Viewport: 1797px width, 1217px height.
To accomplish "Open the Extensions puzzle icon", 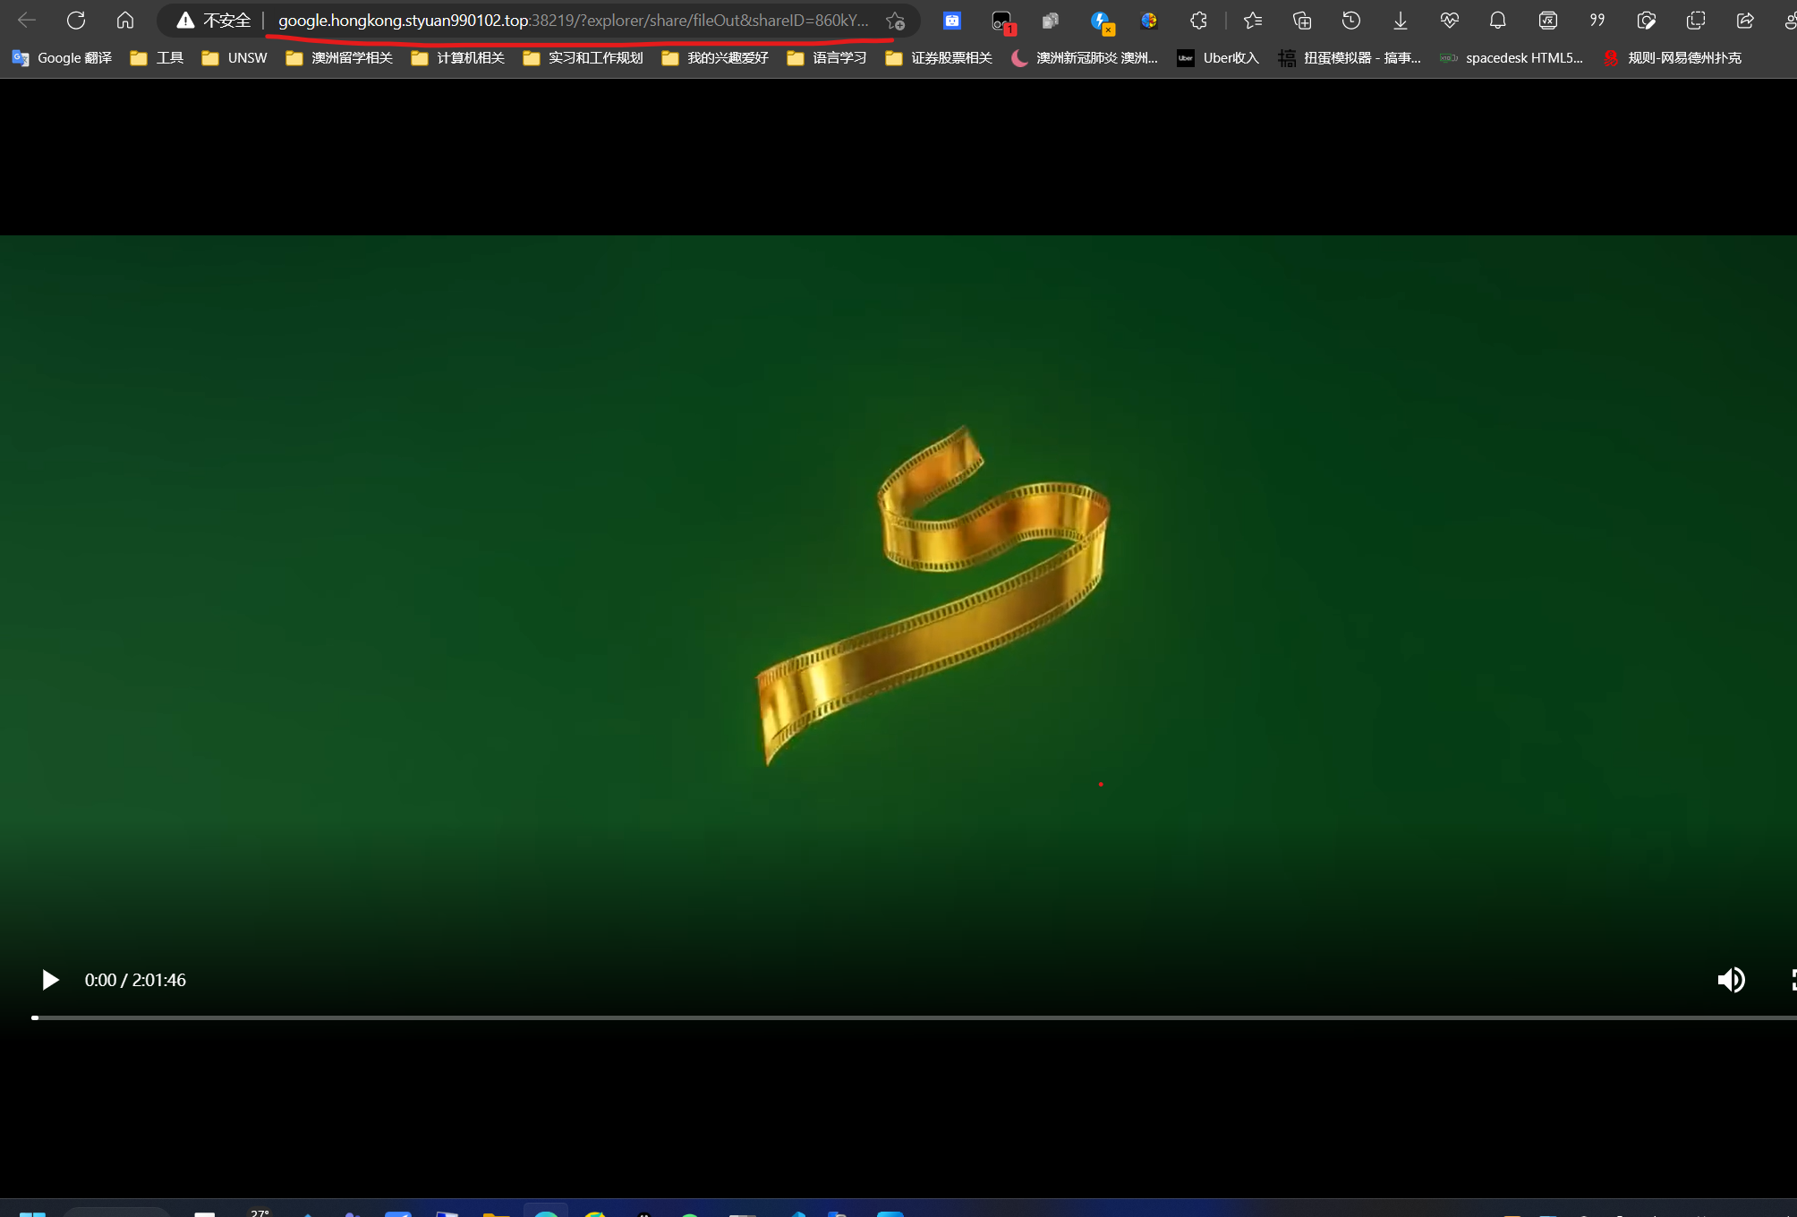I will click(1198, 20).
